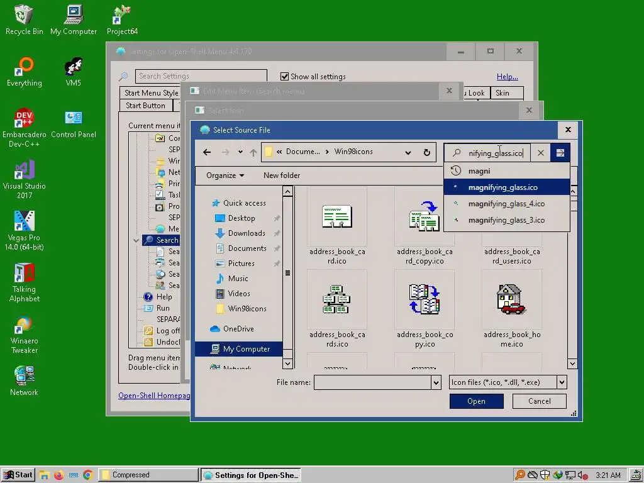This screenshot has height=483, width=644.
Task: Select the Help item in menu tree
Action: 158,297
